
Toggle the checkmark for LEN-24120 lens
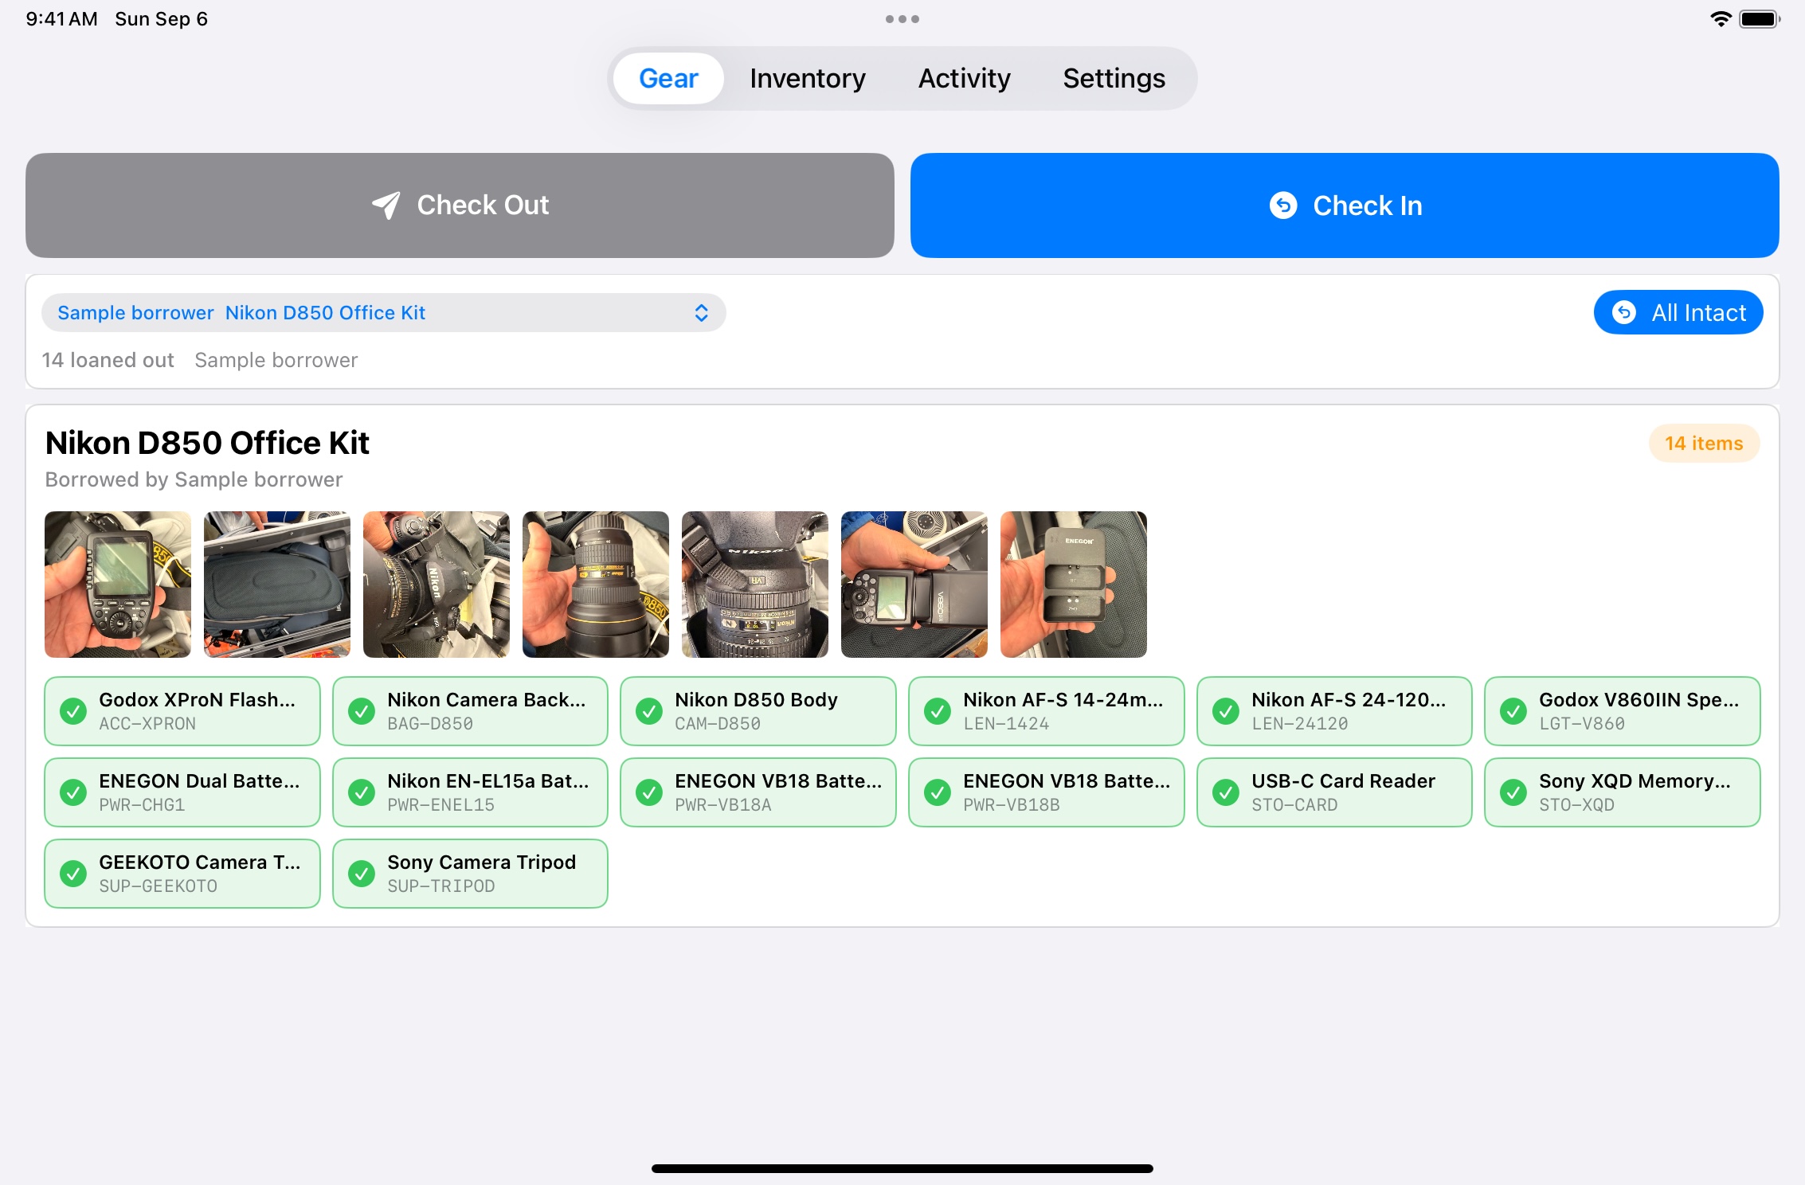[1226, 711]
